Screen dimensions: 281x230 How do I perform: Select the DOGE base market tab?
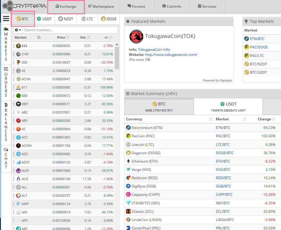pyautogui.click(x=109, y=19)
